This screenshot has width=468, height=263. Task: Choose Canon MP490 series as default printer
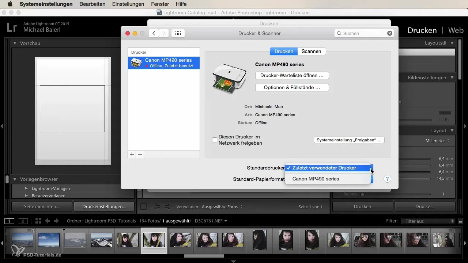point(327,179)
